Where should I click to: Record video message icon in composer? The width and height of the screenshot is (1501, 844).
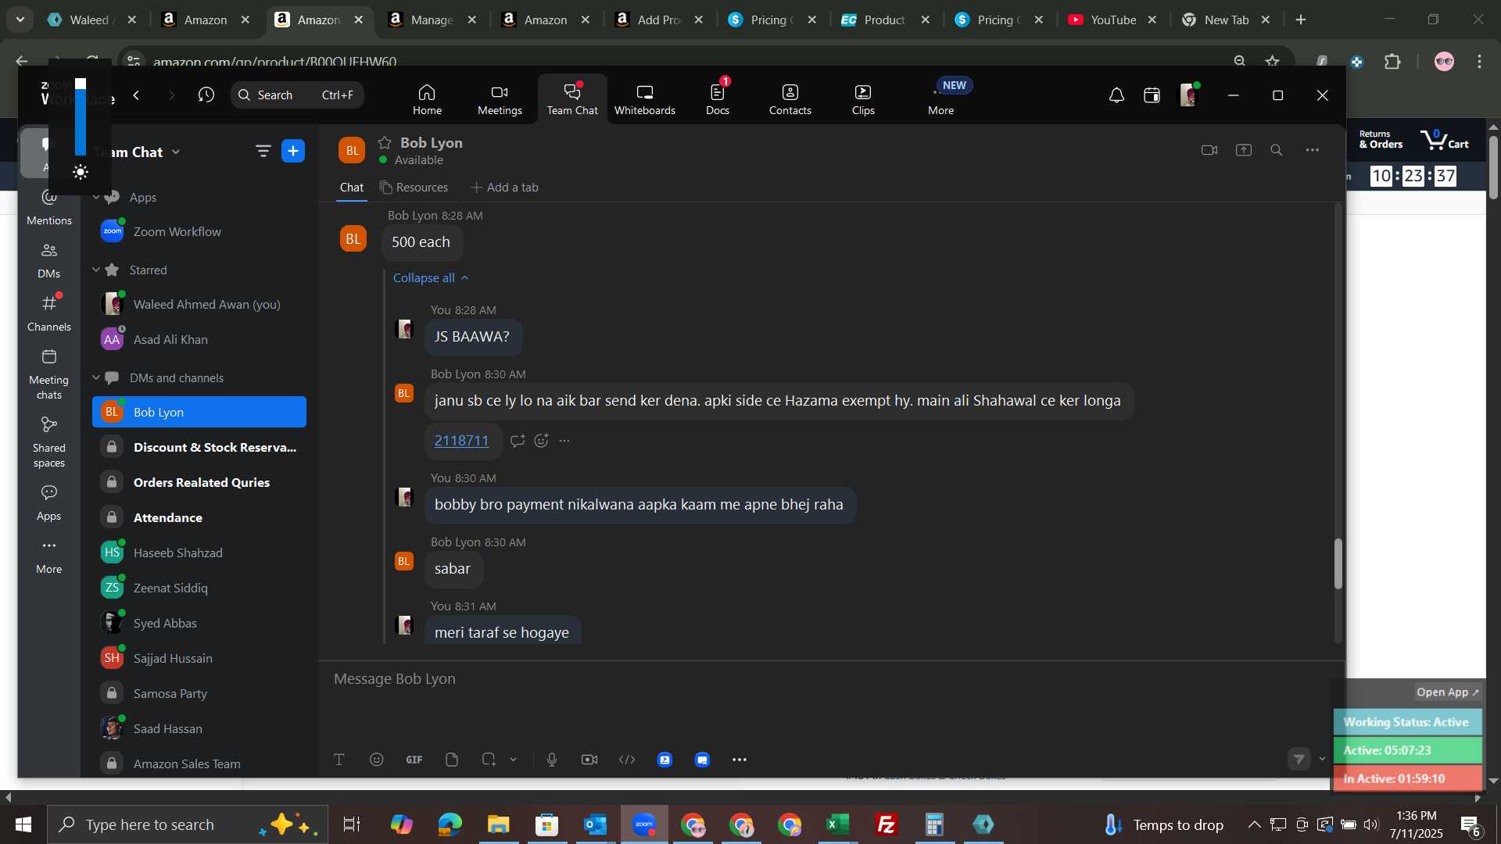589,760
